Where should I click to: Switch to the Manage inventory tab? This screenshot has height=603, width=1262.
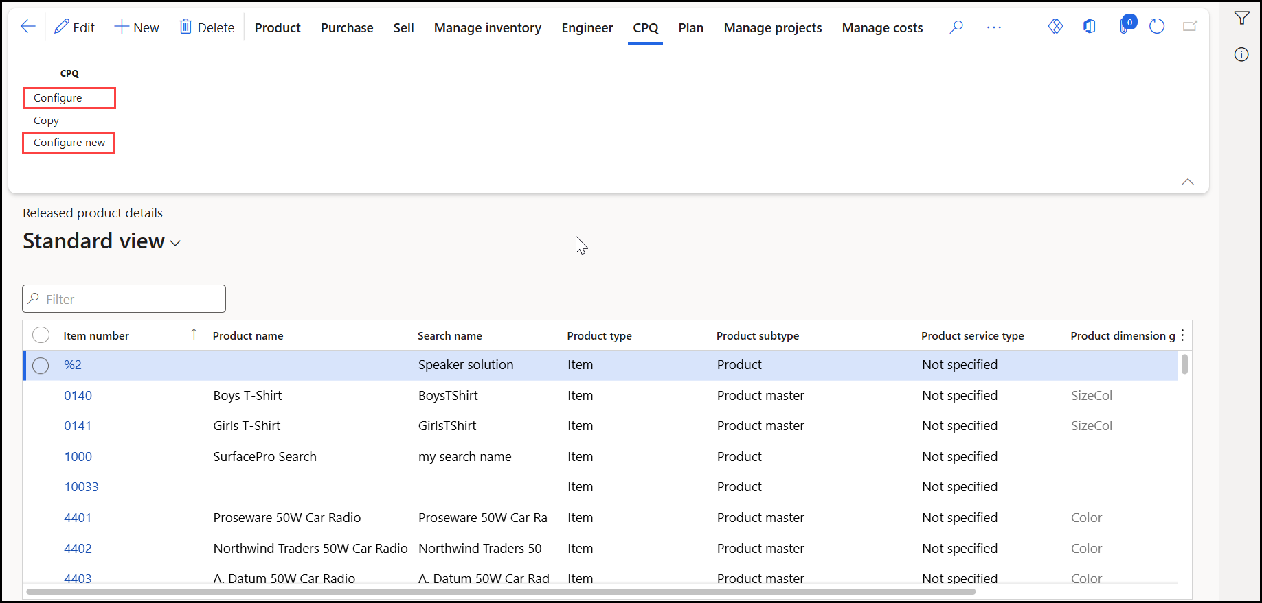pos(488,27)
